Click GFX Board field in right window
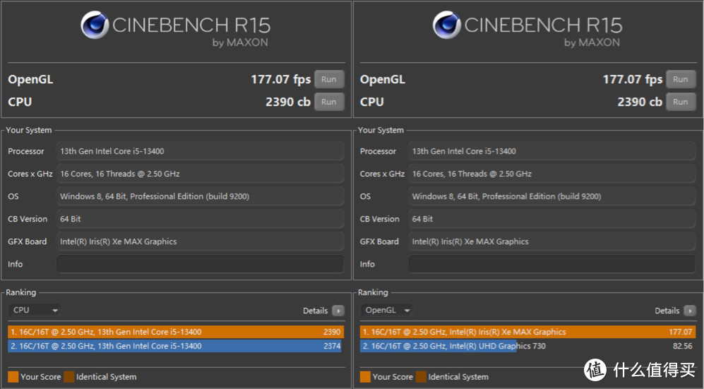 [552, 241]
